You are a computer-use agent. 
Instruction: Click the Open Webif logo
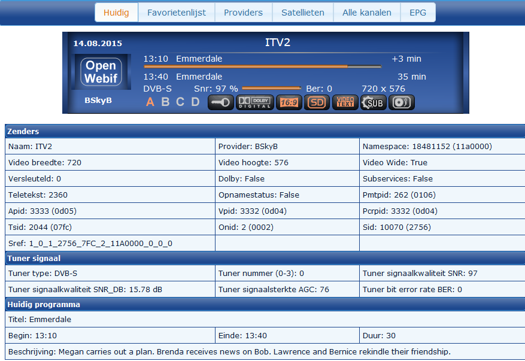[x=101, y=72]
